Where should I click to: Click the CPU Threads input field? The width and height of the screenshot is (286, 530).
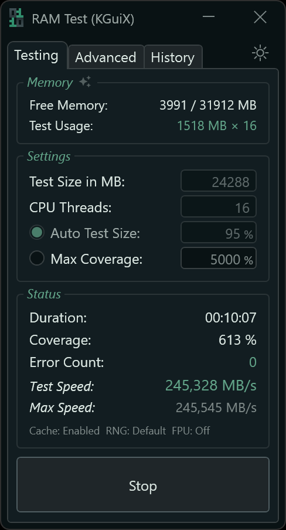tap(219, 207)
